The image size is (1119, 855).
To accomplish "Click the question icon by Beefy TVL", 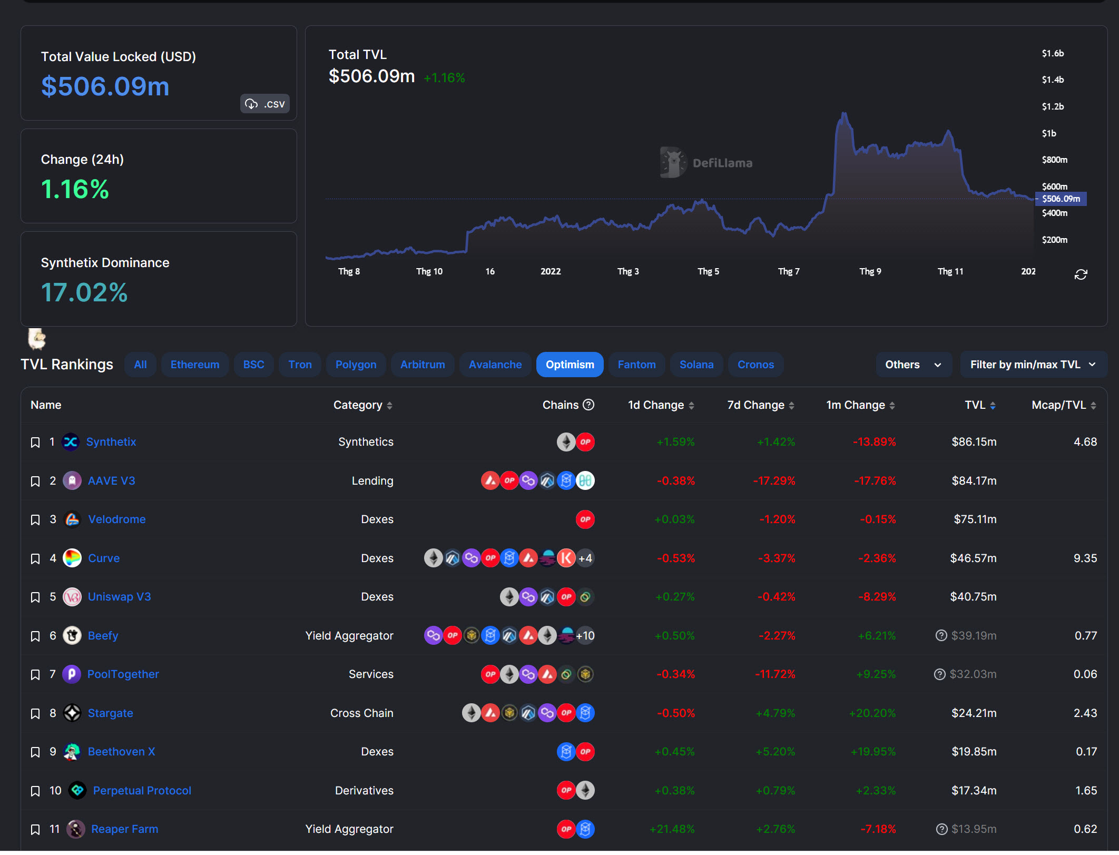I will (941, 635).
